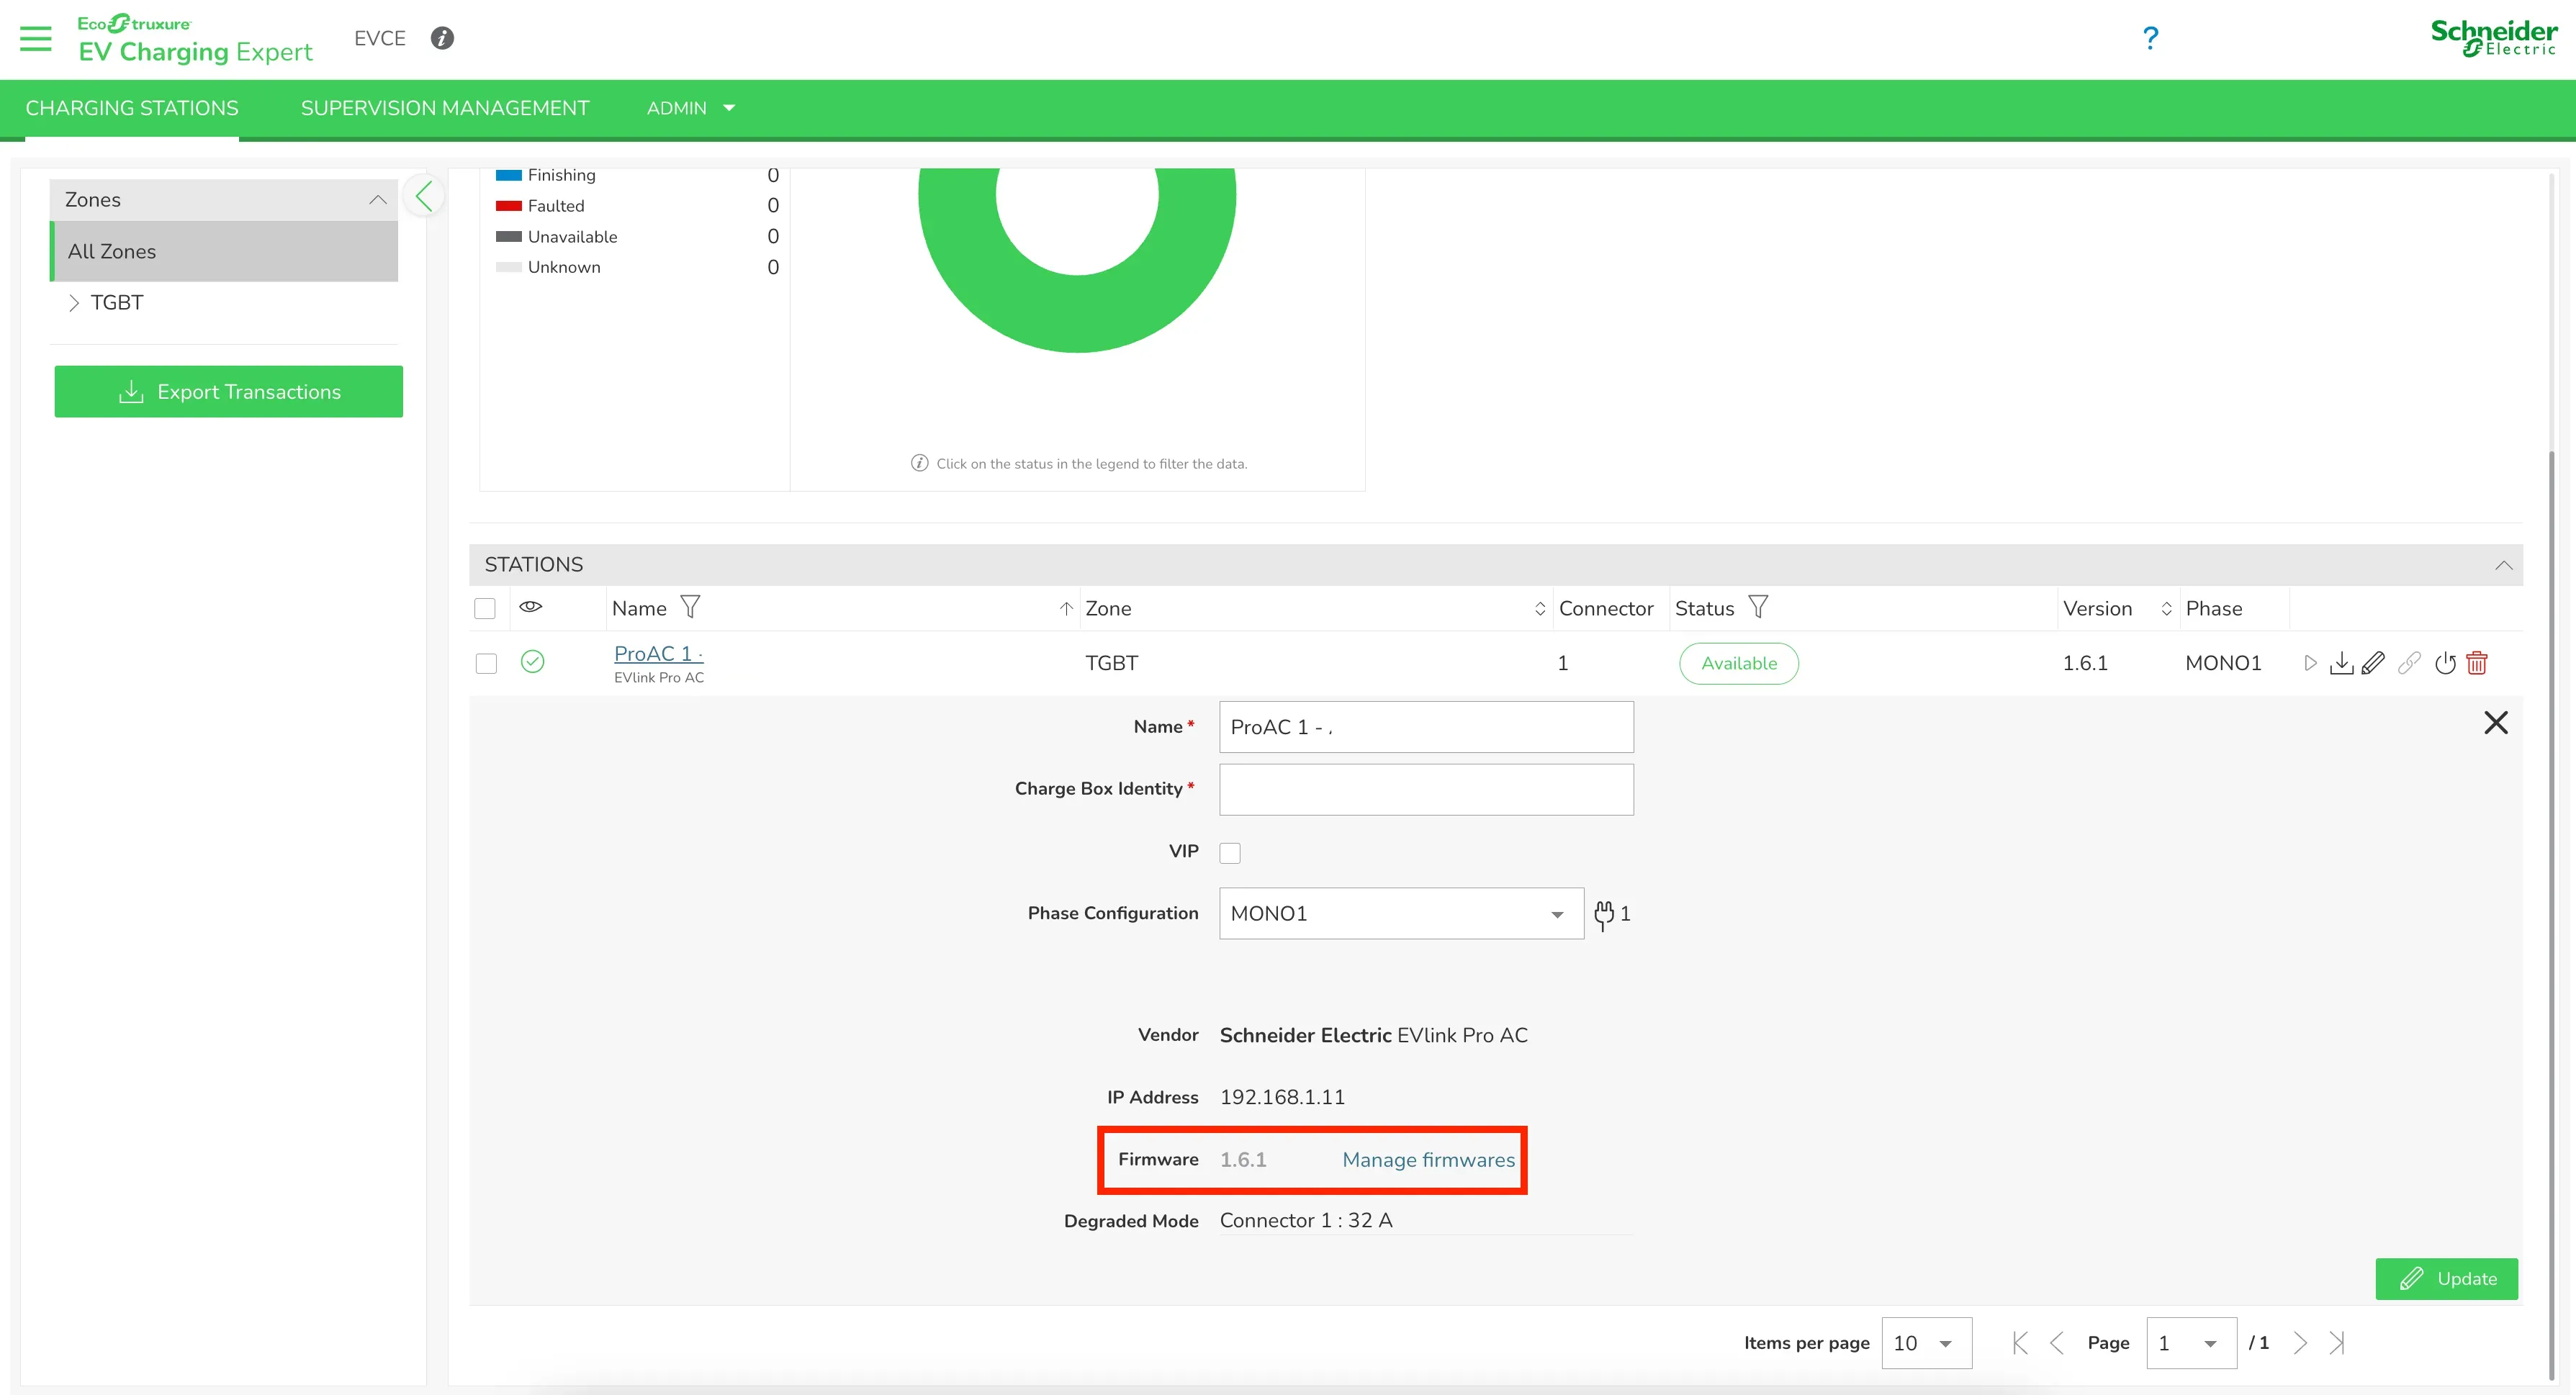Screen dimensions: 2576x1395
Task: Open the ADMIN dropdown menu
Action: [691, 108]
